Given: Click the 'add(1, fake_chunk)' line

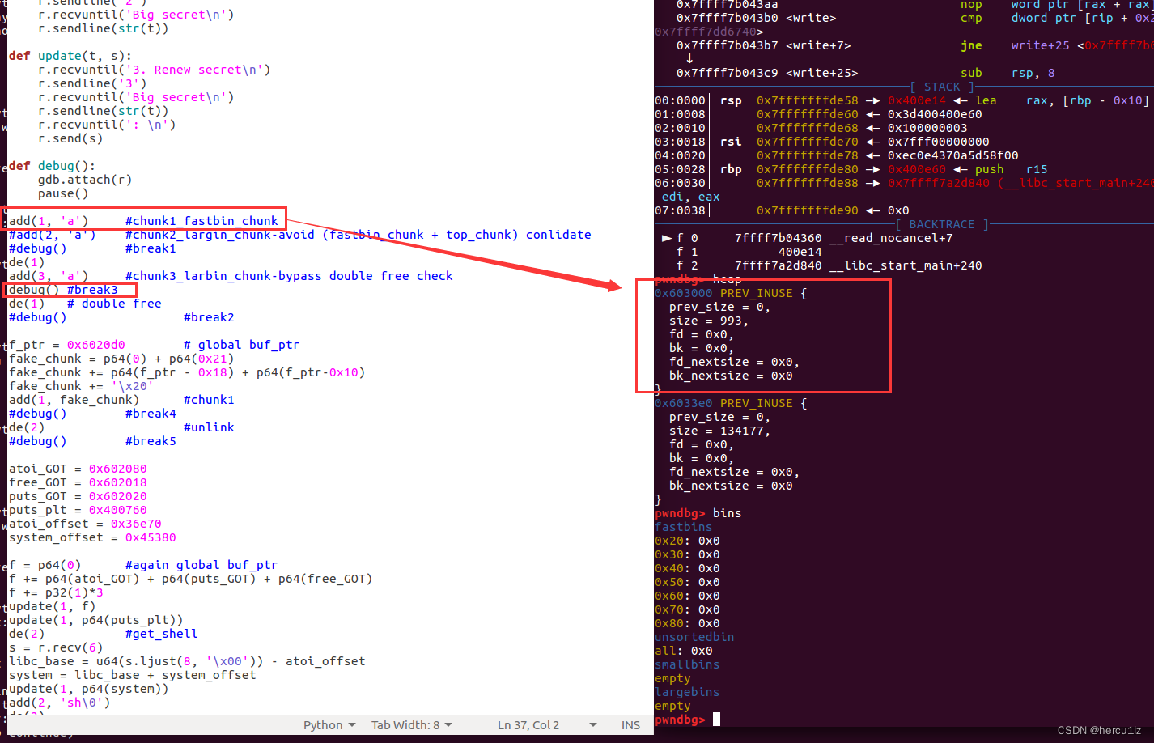Looking at the screenshot, I should pos(74,400).
